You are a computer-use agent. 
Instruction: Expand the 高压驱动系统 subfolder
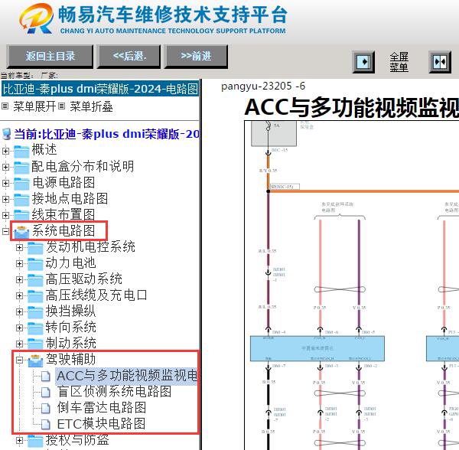point(19,280)
